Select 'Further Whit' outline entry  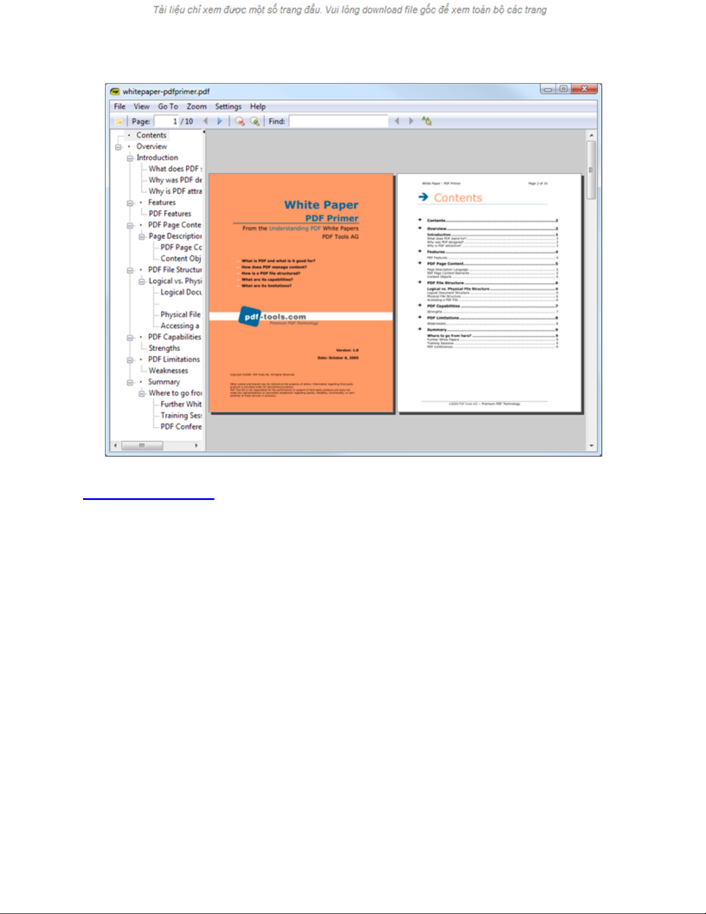click(x=181, y=404)
